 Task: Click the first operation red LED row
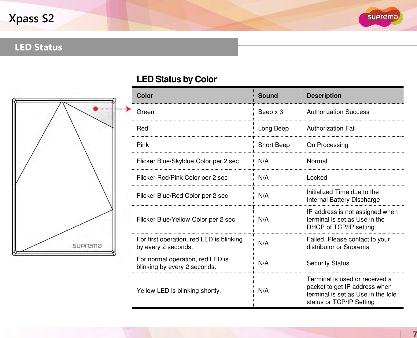coord(190,243)
